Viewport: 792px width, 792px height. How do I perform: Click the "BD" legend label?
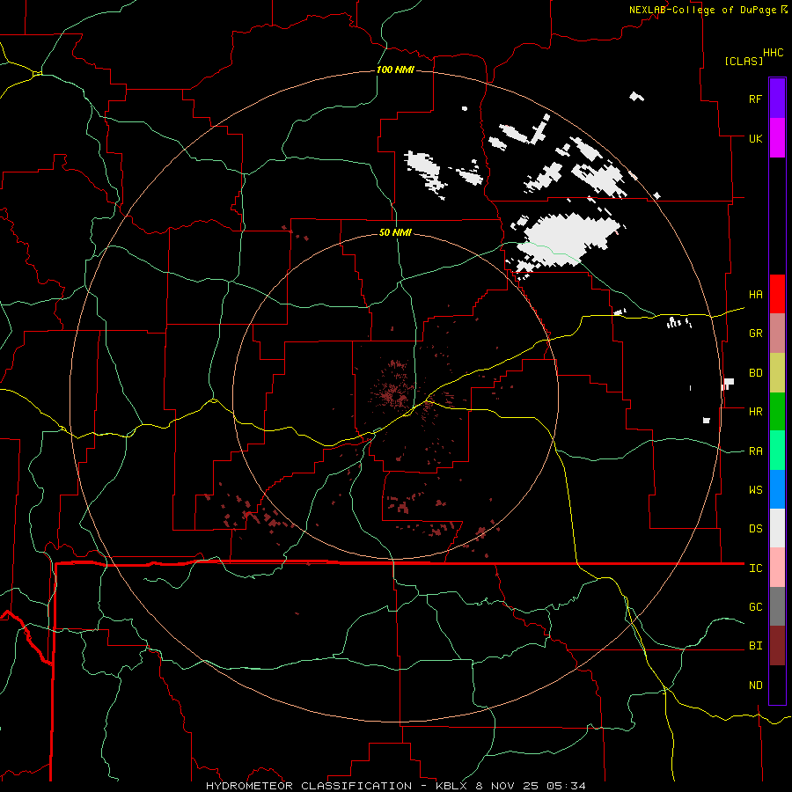pos(755,373)
